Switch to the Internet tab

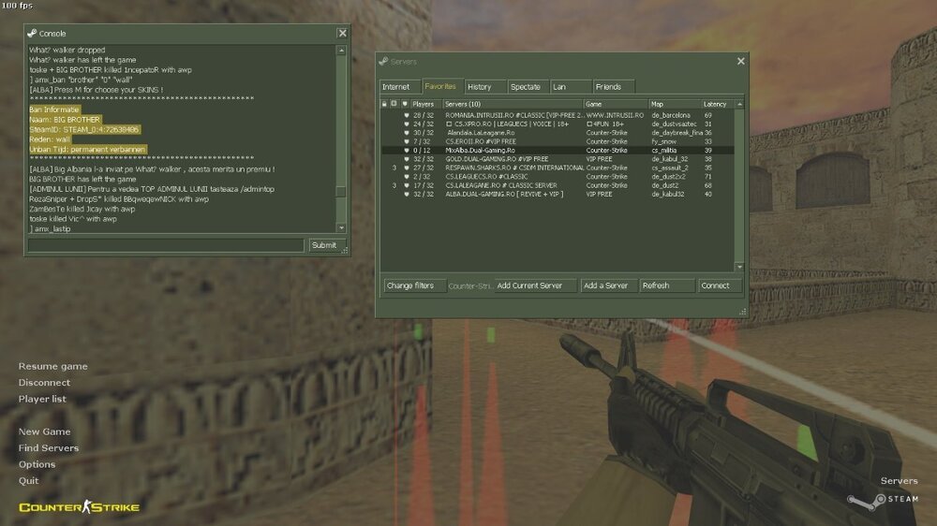pyautogui.click(x=396, y=87)
